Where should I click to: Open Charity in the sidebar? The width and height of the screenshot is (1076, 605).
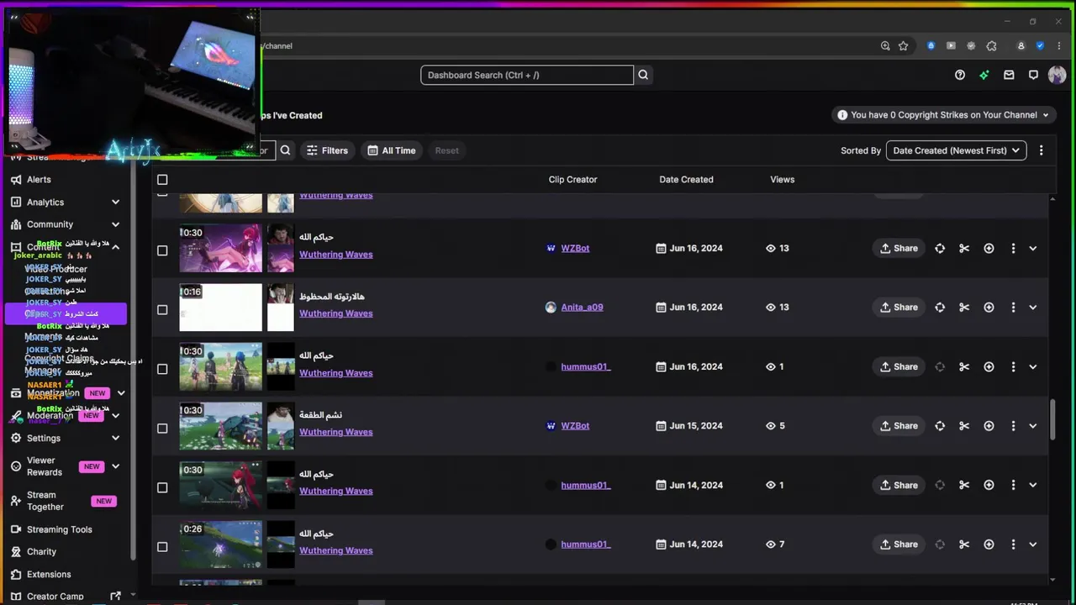point(41,552)
